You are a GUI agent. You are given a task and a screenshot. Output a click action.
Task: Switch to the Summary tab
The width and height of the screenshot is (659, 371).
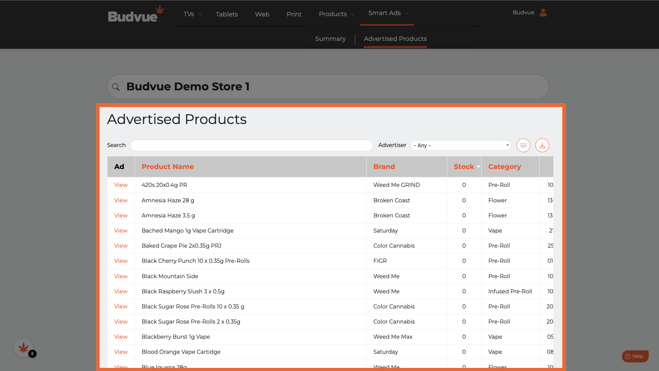coord(330,39)
